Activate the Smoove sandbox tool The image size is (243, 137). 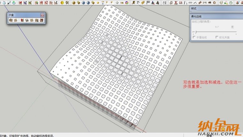(22, 20)
